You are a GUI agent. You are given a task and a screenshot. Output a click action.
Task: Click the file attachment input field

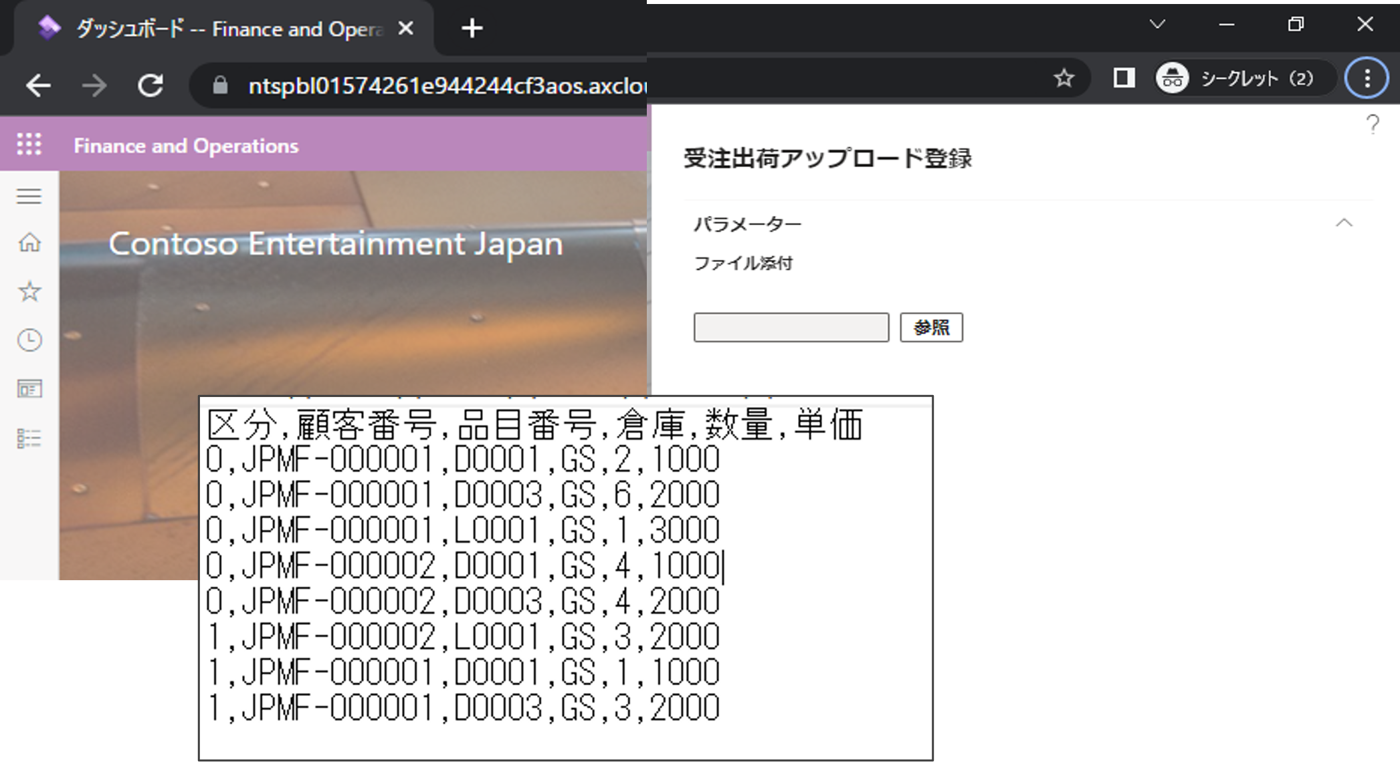[791, 328]
